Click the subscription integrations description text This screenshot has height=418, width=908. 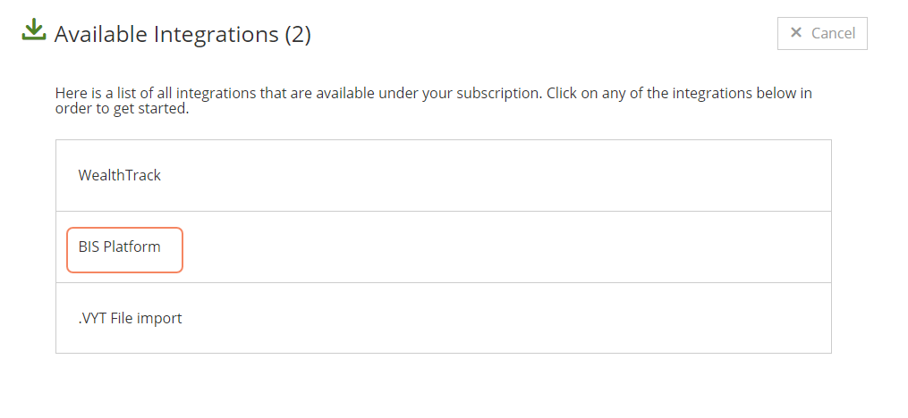tap(433, 101)
